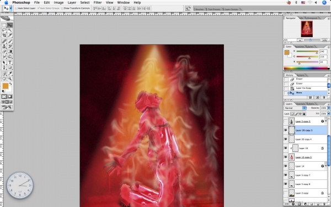331x207 pixels.
Task: Toggle Show Transform Controls checkbox
Action: coord(62,8)
